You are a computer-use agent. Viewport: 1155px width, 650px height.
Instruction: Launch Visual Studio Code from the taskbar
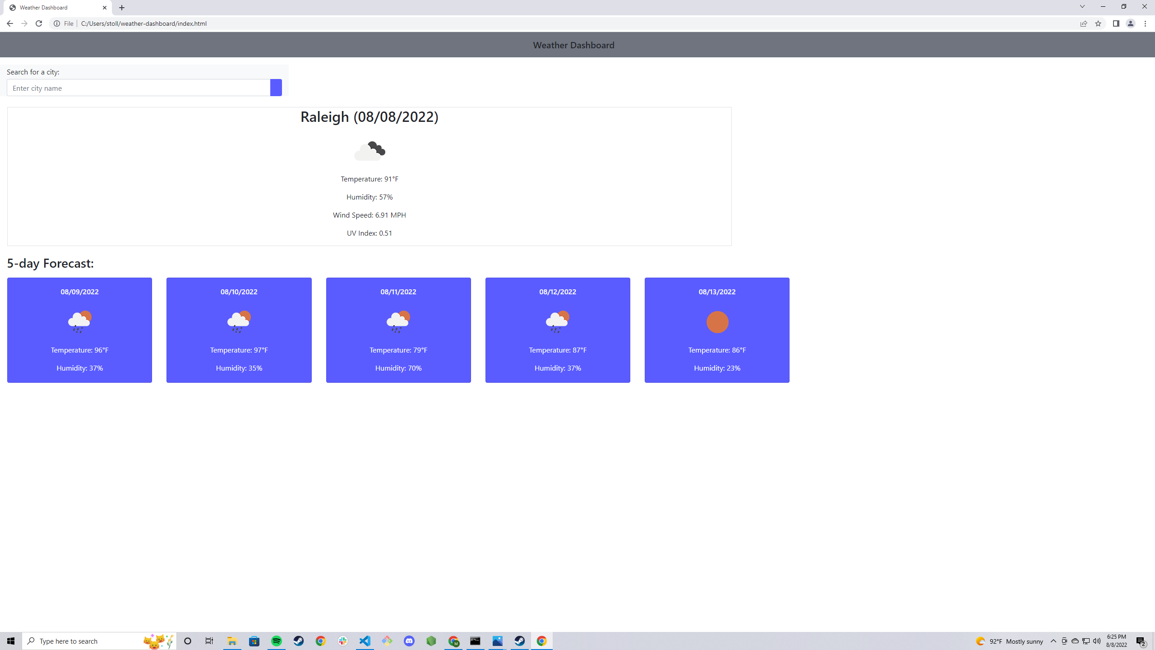[365, 641]
